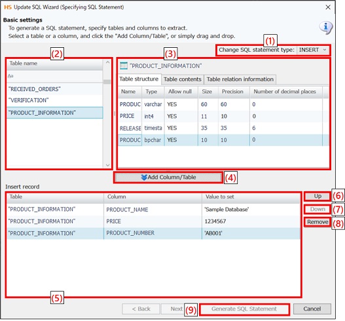
Task: Select the Table structure tab
Action: (139, 79)
